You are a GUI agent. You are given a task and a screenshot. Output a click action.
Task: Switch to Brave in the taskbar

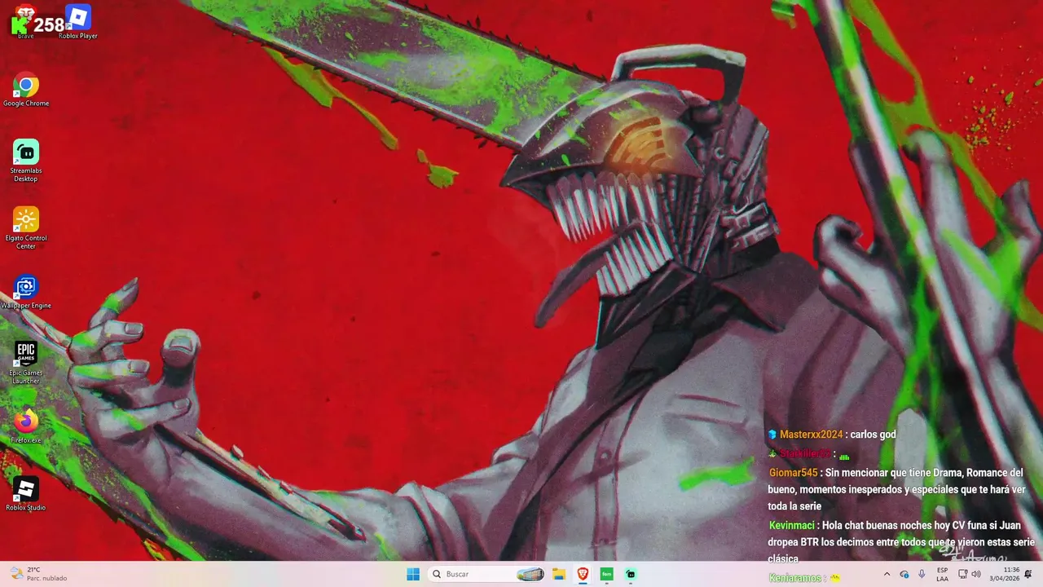pyautogui.click(x=583, y=574)
